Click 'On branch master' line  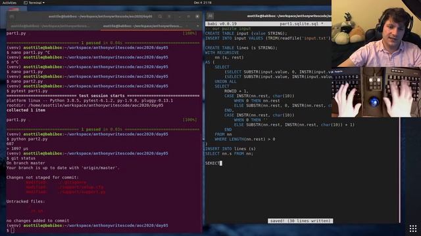pyautogui.click(x=26, y=163)
